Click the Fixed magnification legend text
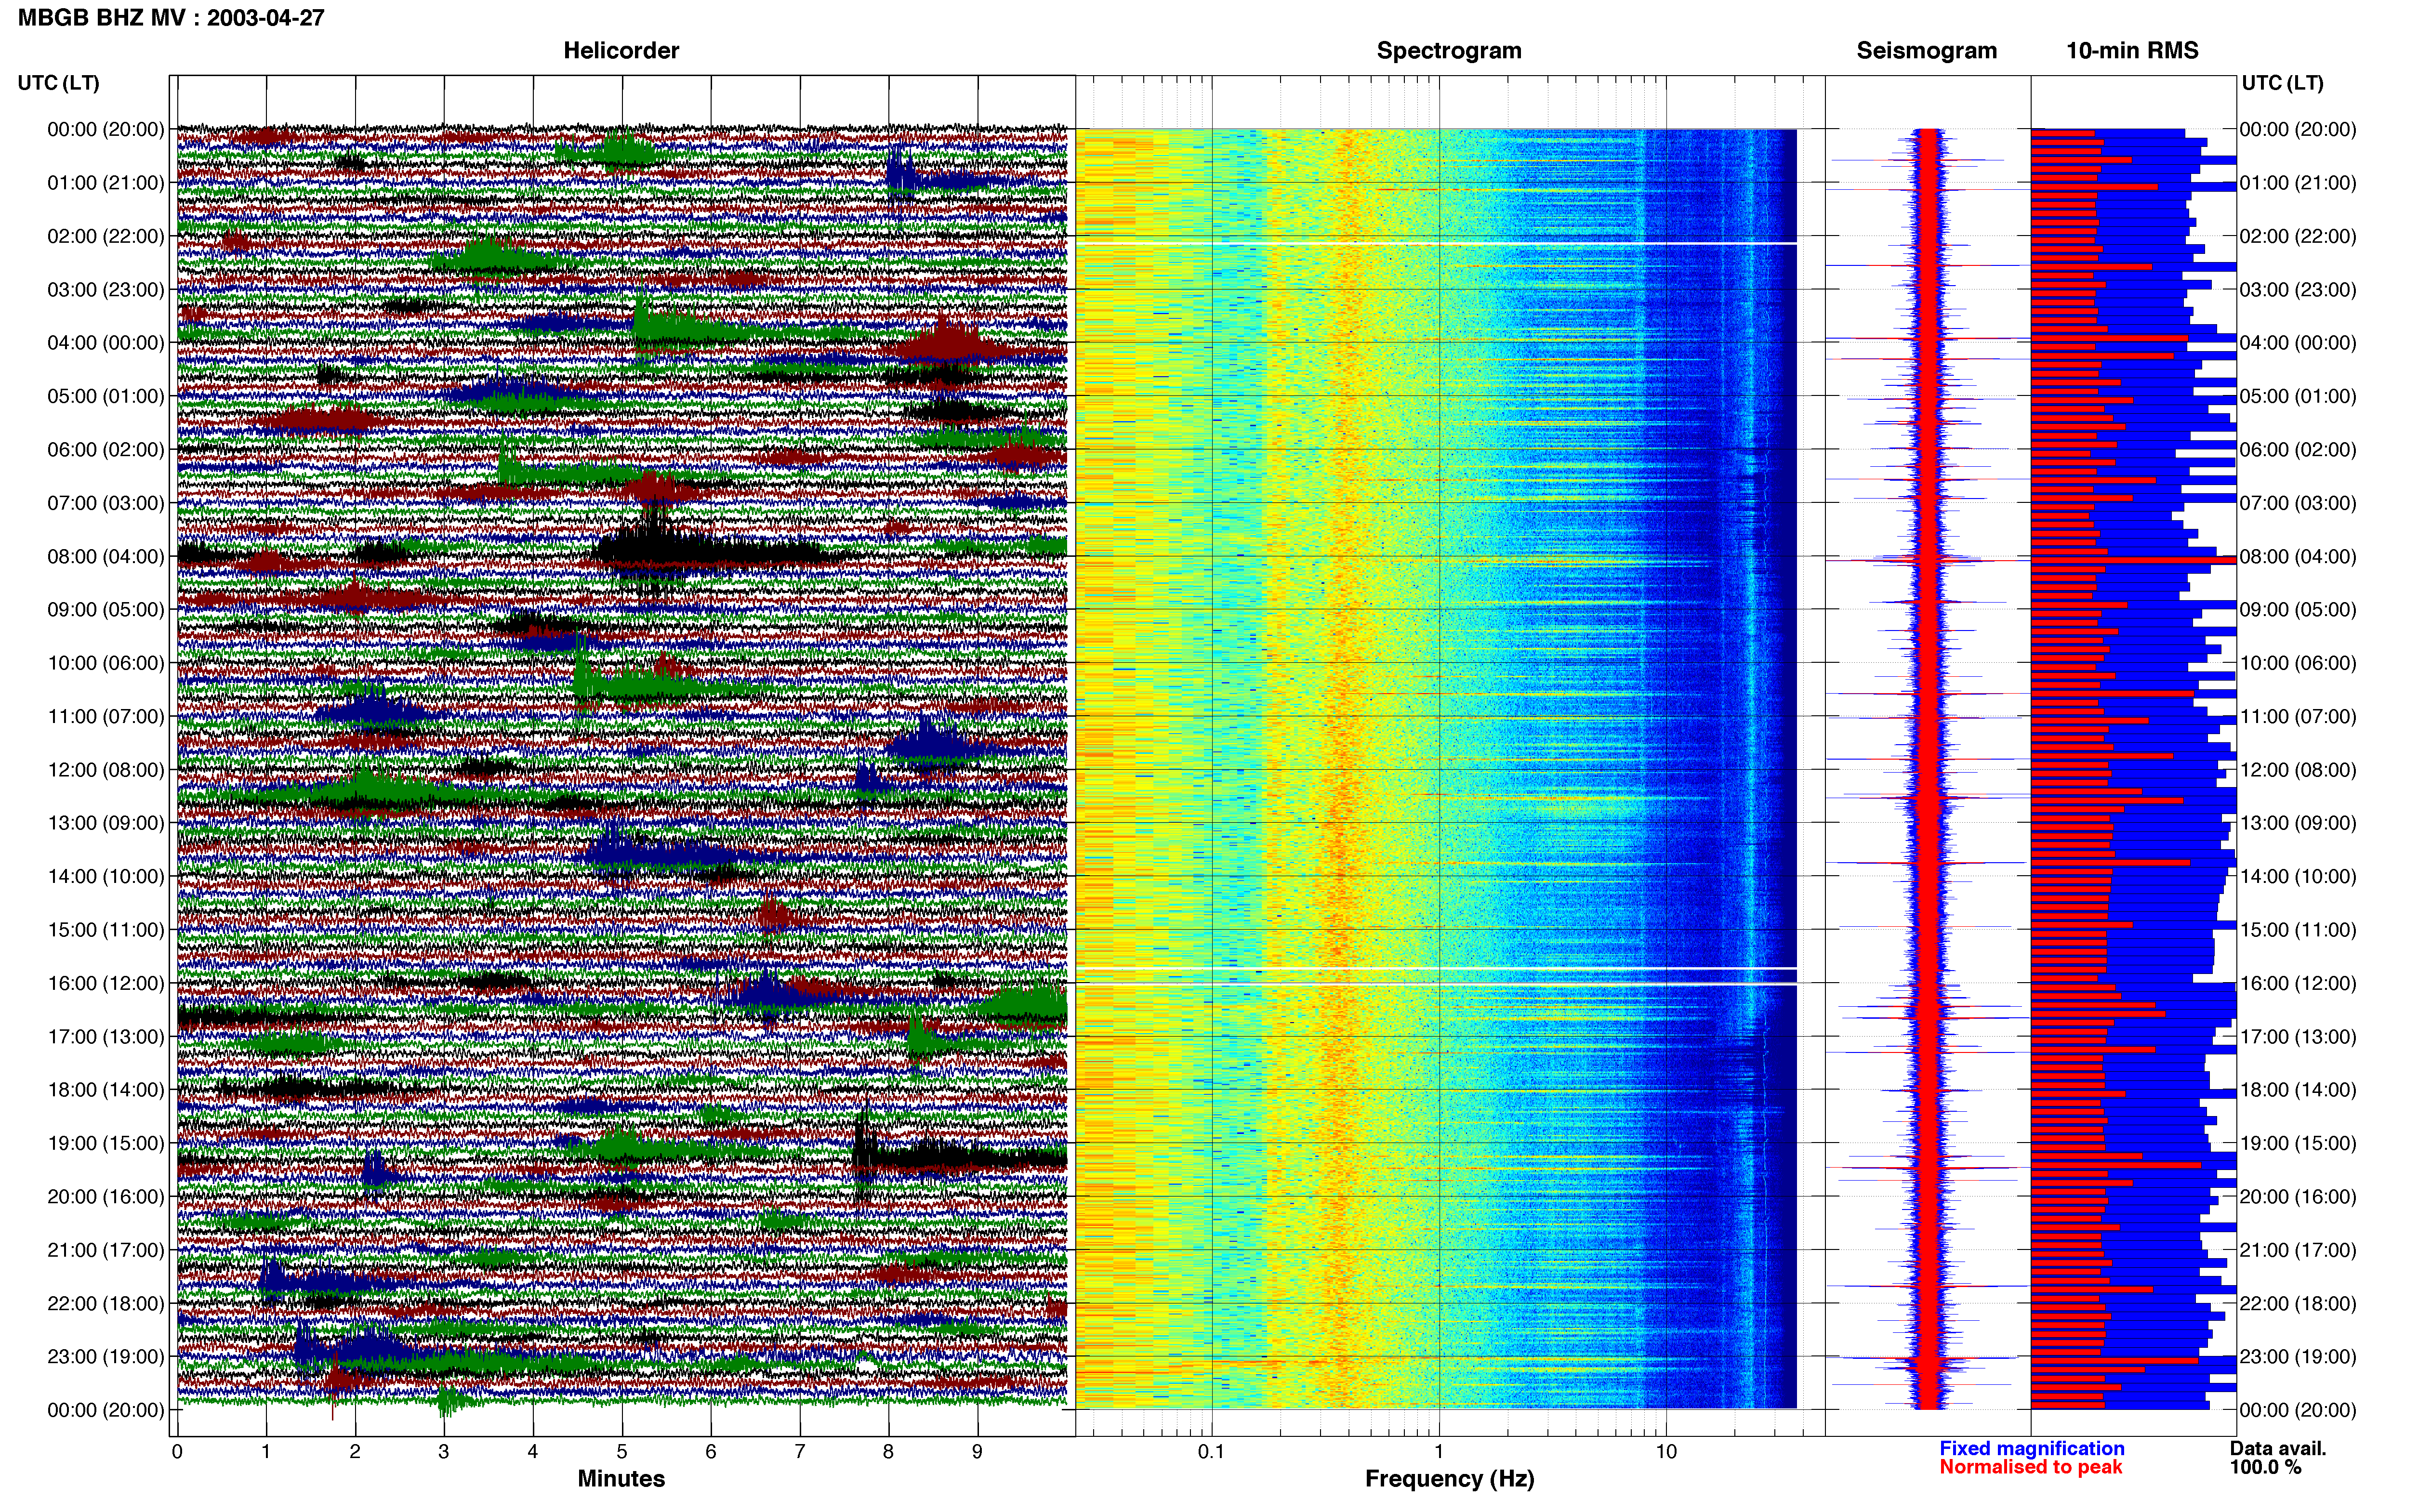 click(2032, 1448)
